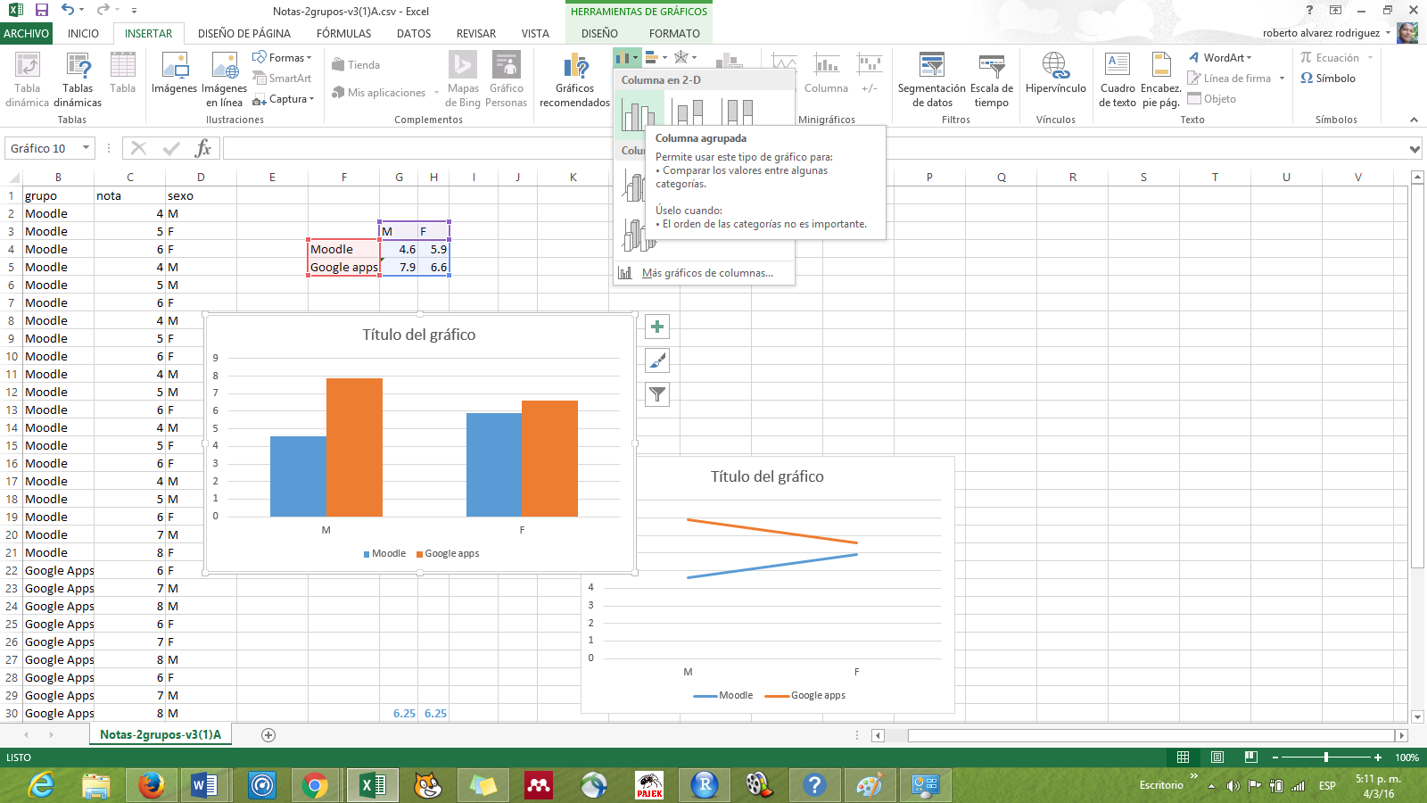Open Mis aplicaciones dropdown
1427x803 pixels.
[385, 93]
